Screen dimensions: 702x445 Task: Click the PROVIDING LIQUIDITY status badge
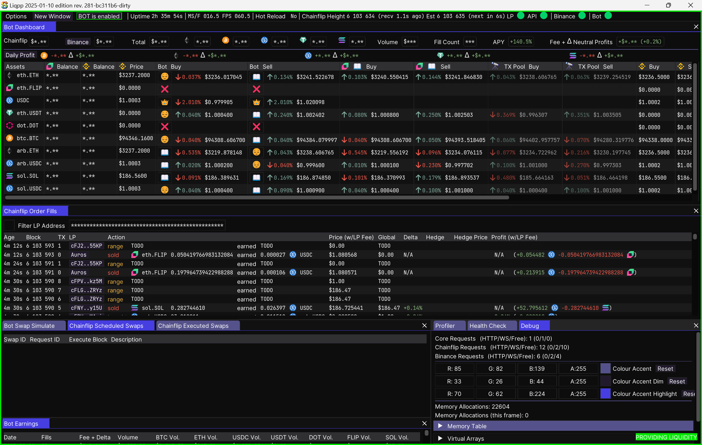coord(666,437)
